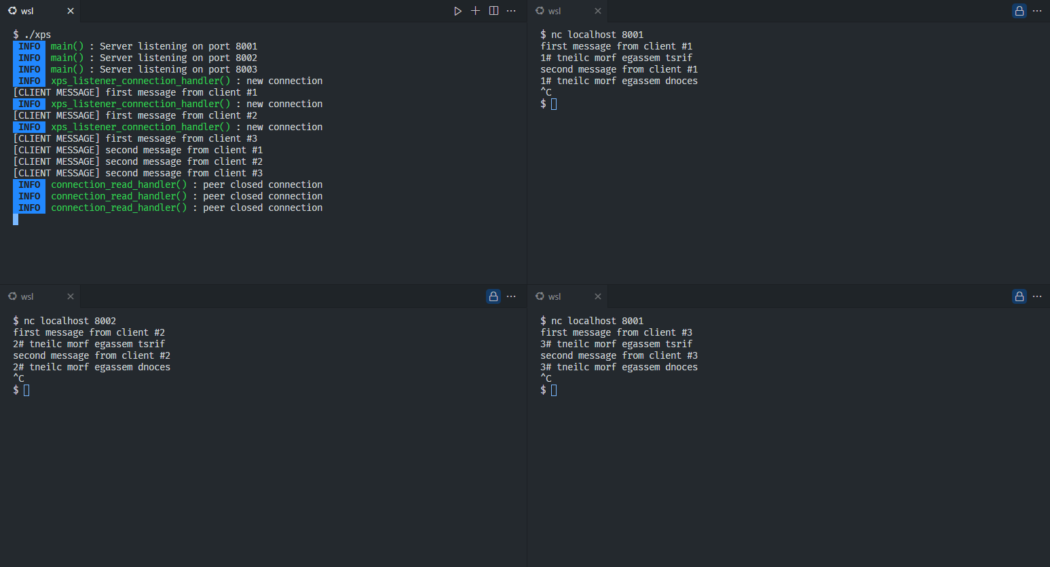Split the editor with the split icon

pyautogui.click(x=493, y=11)
